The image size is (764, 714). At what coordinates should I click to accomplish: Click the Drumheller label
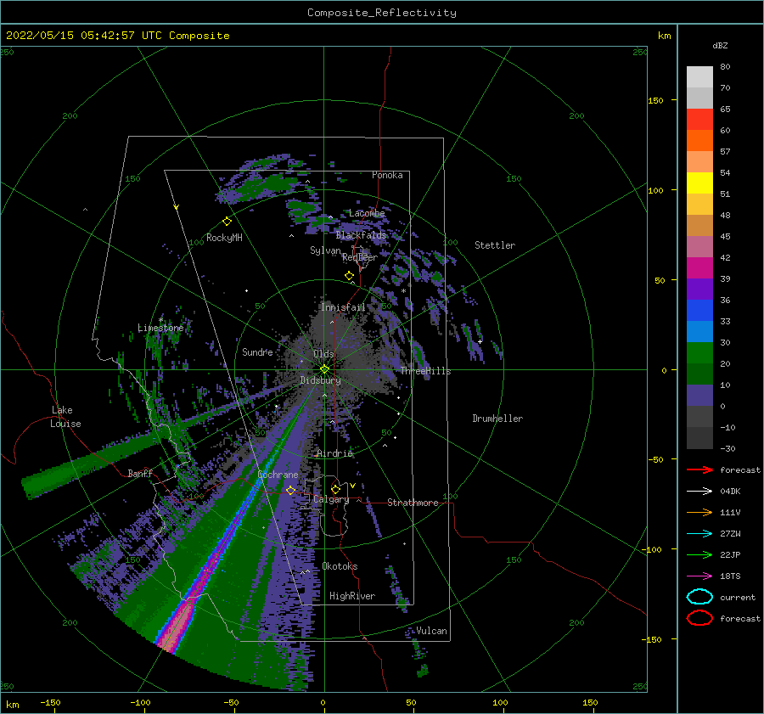497,419
